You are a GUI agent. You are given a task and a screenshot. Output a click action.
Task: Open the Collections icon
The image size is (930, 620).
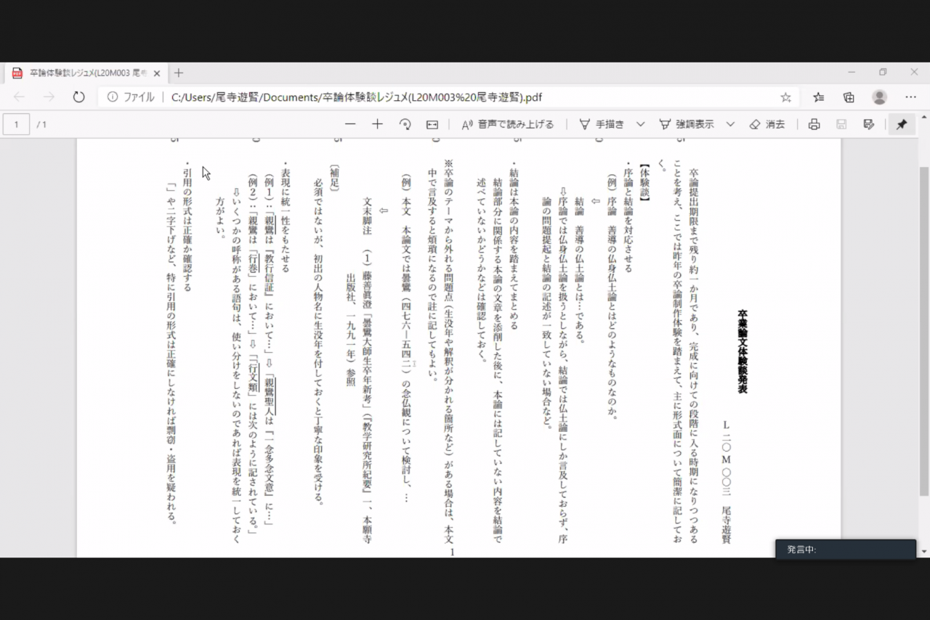point(849,97)
